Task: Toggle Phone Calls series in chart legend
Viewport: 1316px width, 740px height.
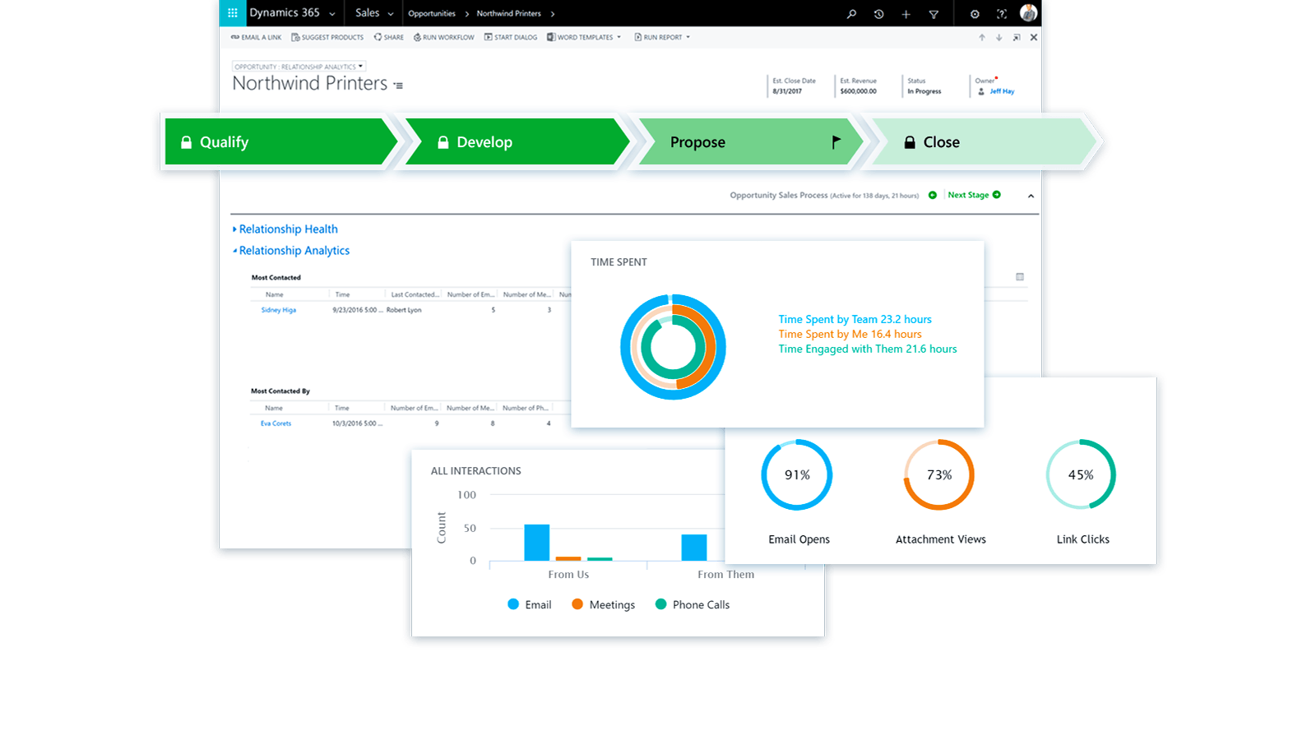Action: [x=692, y=604]
